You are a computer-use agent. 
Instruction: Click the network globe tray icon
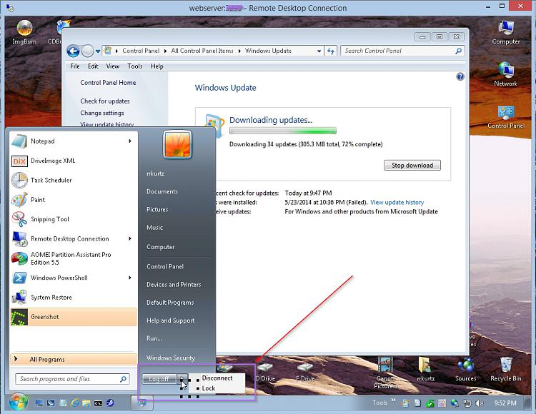[x=455, y=403]
